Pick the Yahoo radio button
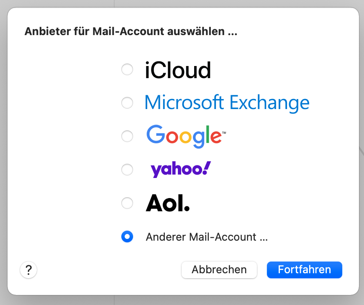 (127, 170)
